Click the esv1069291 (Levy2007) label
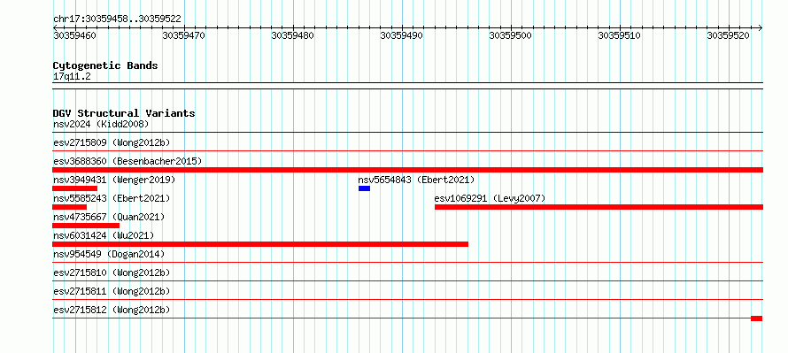Viewport: 788px width, 353px height. tap(490, 198)
